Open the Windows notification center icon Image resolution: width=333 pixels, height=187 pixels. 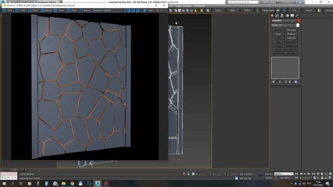(x=327, y=183)
